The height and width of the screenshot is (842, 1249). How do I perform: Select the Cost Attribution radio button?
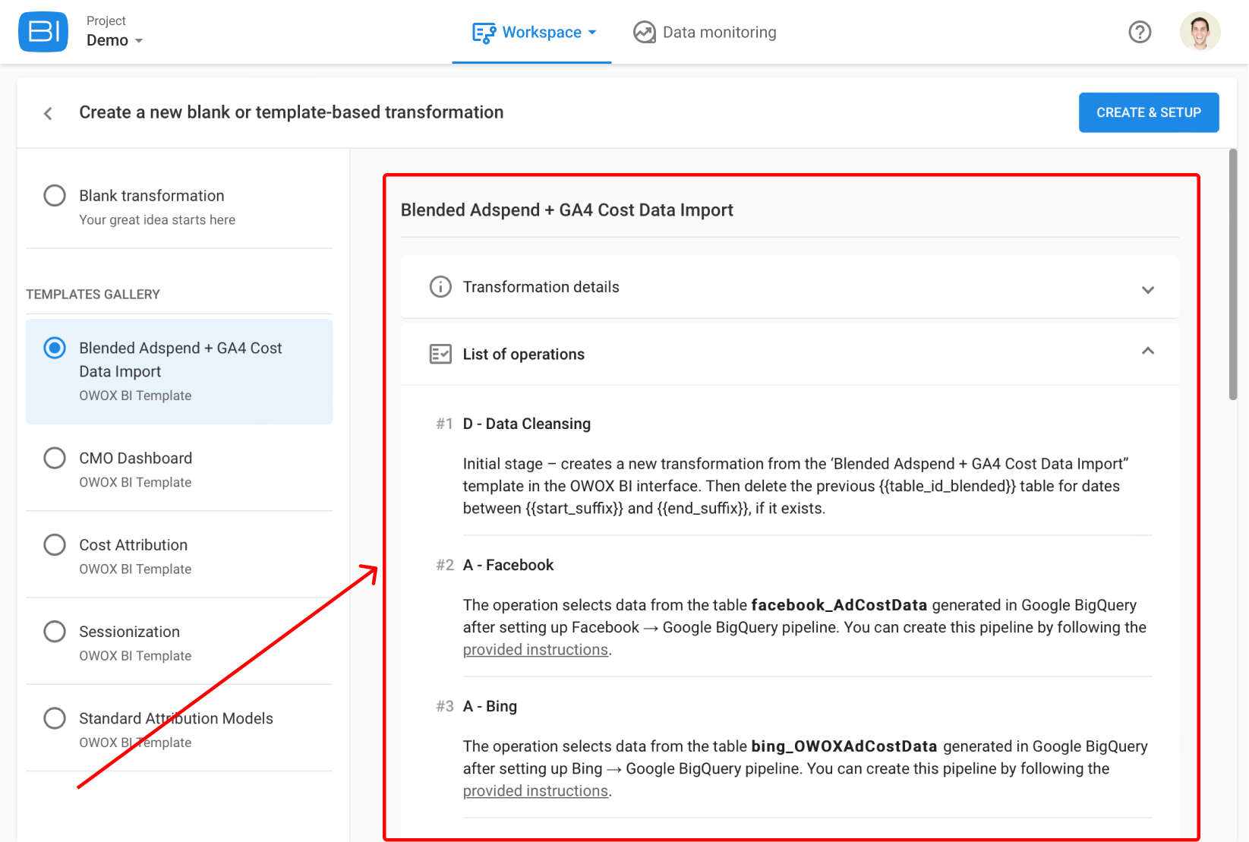pos(55,544)
